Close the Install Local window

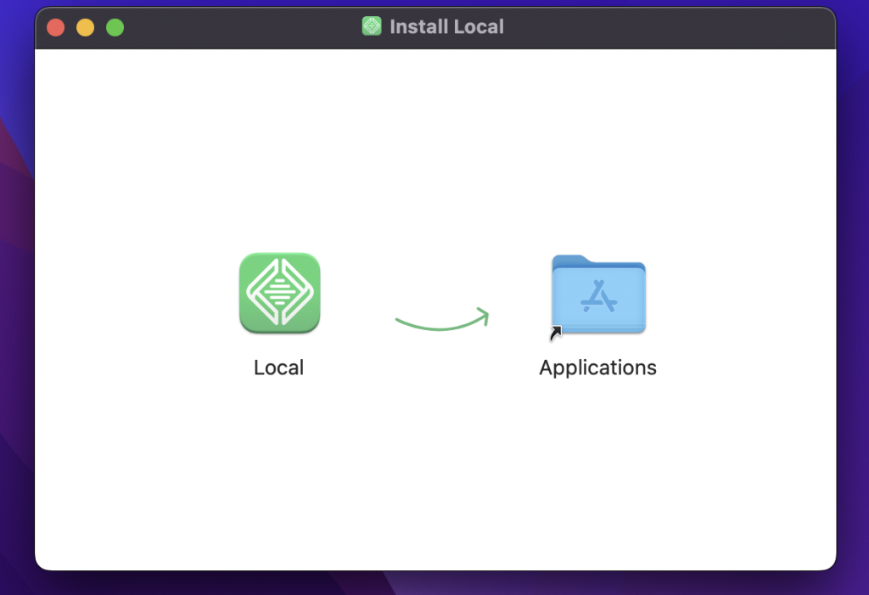pos(55,27)
